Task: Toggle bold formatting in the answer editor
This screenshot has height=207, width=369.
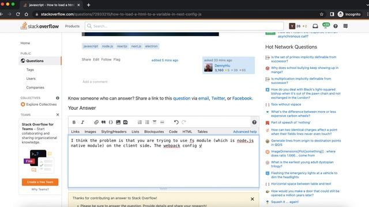Action: 74,122
